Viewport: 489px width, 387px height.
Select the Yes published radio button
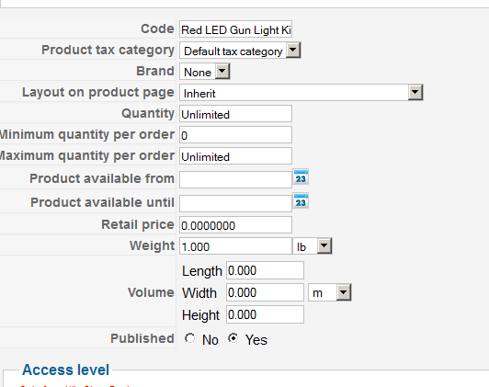tap(233, 338)
